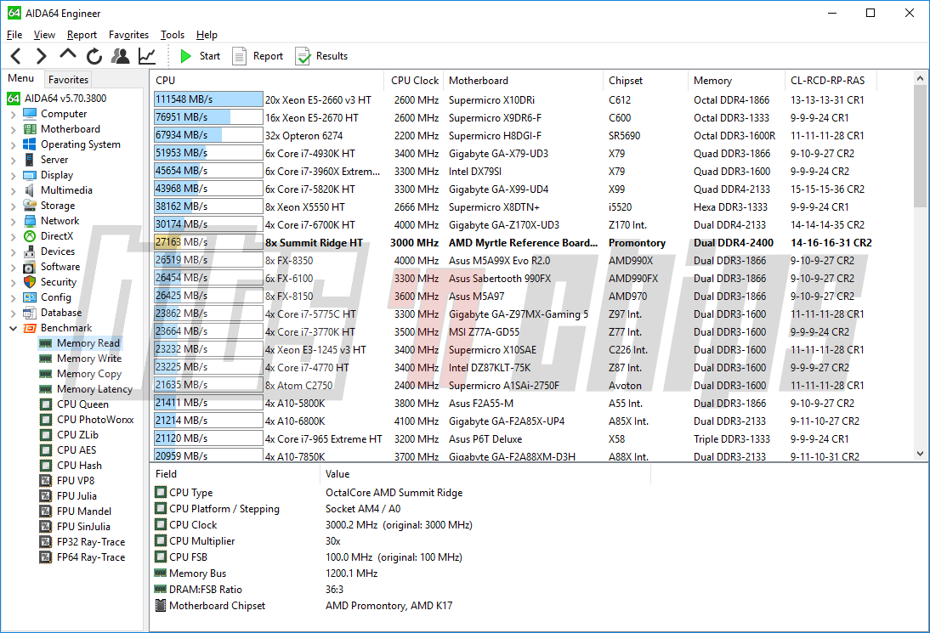
Task: Switch to the Favorites tab in sidebar
Action: tap(68, 79)
